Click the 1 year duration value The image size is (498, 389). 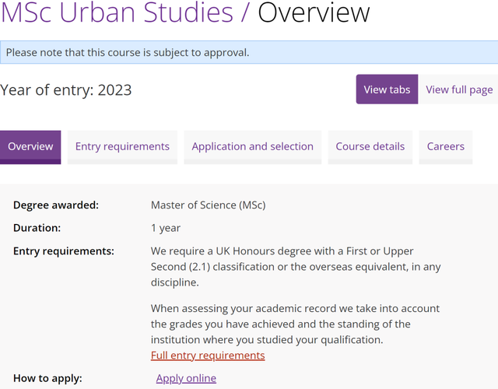tap(166, 228)
